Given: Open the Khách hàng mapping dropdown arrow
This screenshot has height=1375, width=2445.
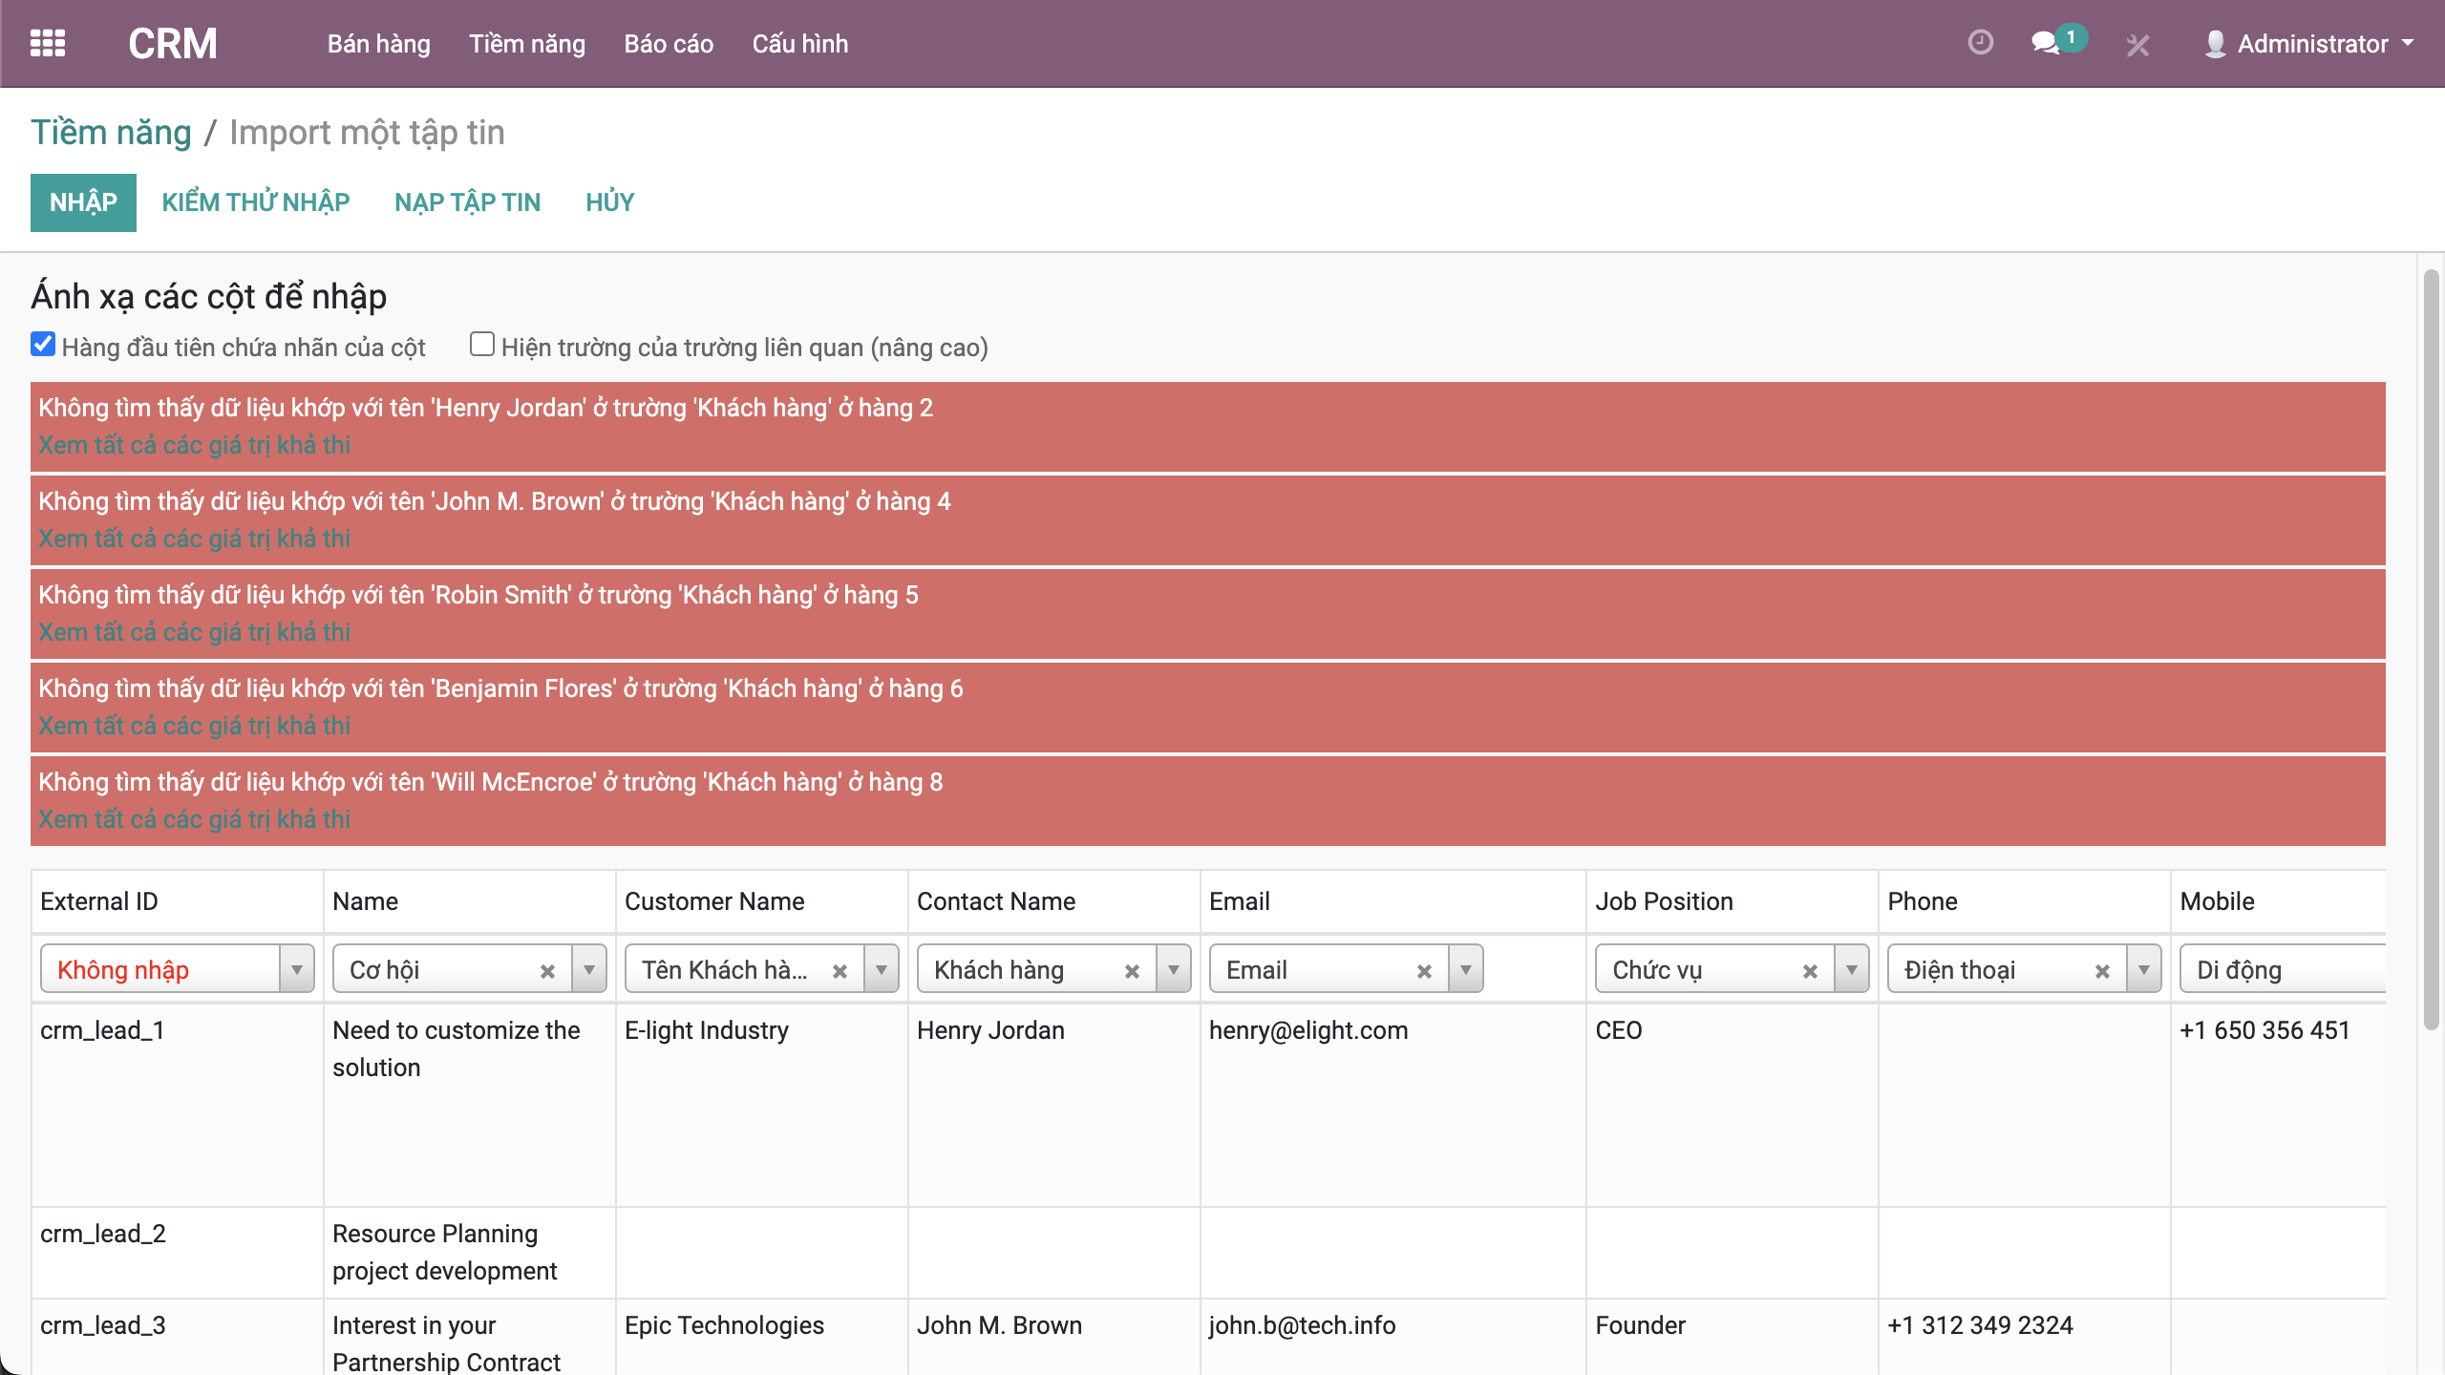Looking at the screenshot, I should [x=1174, y=970].
